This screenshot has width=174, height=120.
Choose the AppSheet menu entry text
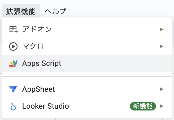(38, 89)
